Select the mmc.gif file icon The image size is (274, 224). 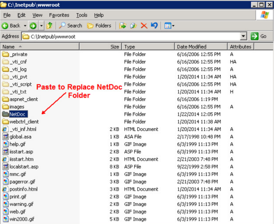click(5, 174)
